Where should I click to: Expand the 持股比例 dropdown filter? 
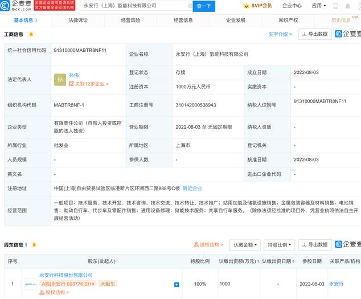tap(279, 245)
